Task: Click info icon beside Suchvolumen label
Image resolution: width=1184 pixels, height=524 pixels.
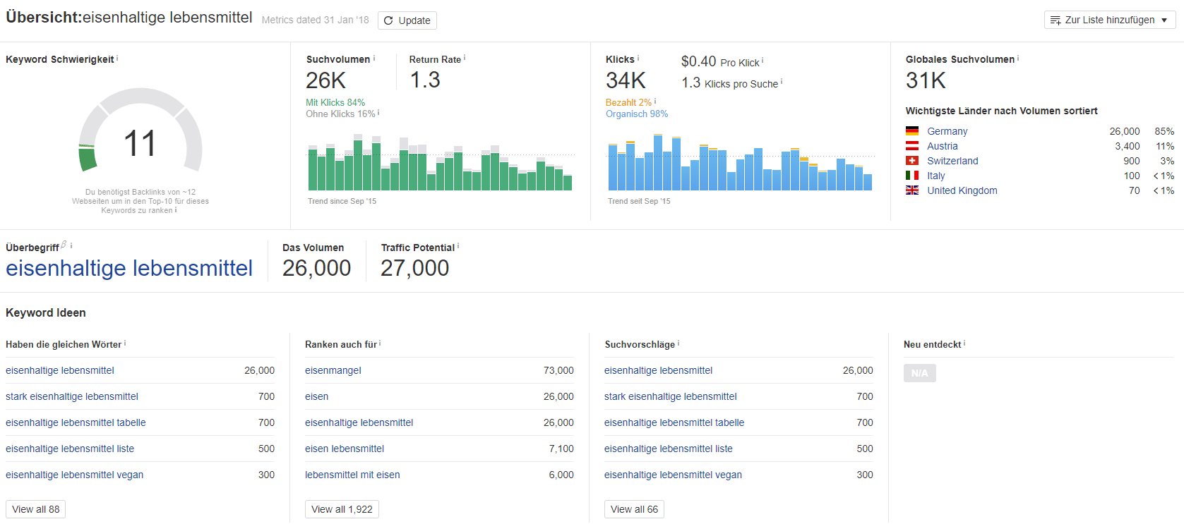Action: [374, 59]
